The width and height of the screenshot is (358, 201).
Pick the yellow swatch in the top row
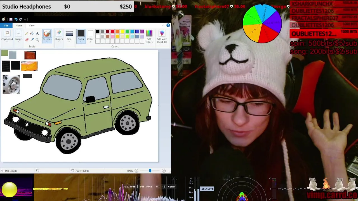(x=122, y=32)
